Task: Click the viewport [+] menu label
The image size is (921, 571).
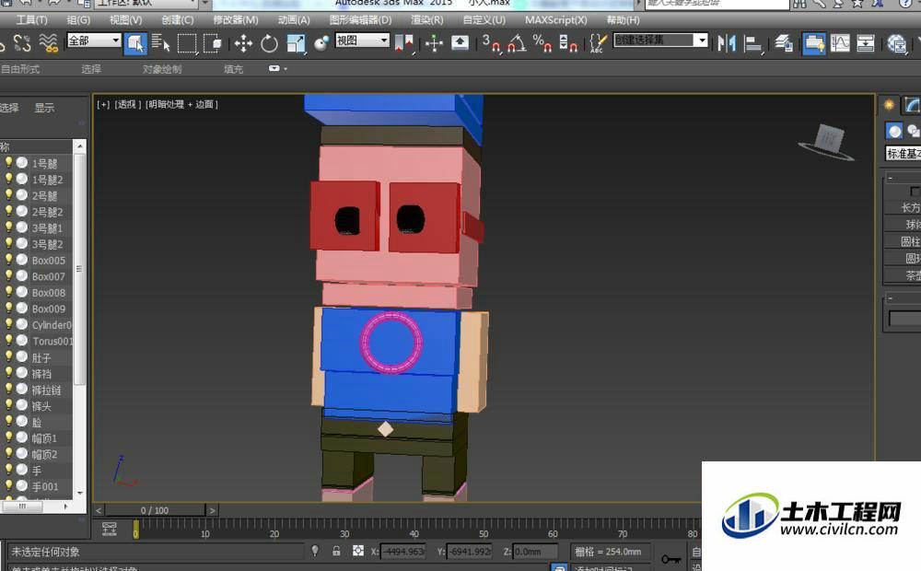Action: point(103,104)
